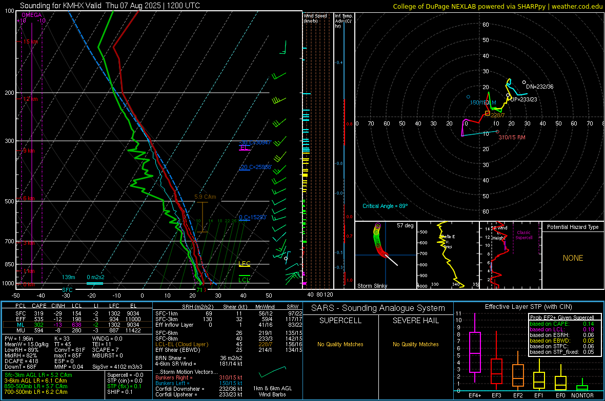605x401 pixels.
Task: Click the Corfidi downshear circle near DN=232/36
Action: click(524, 82)
